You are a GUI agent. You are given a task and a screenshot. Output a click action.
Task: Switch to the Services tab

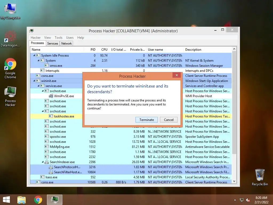[53, 44]
